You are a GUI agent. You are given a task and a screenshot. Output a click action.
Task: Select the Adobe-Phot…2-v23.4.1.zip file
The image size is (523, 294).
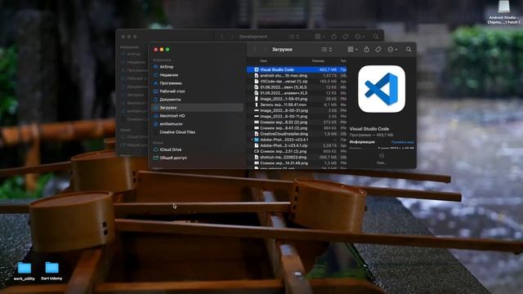click(297, 145)
